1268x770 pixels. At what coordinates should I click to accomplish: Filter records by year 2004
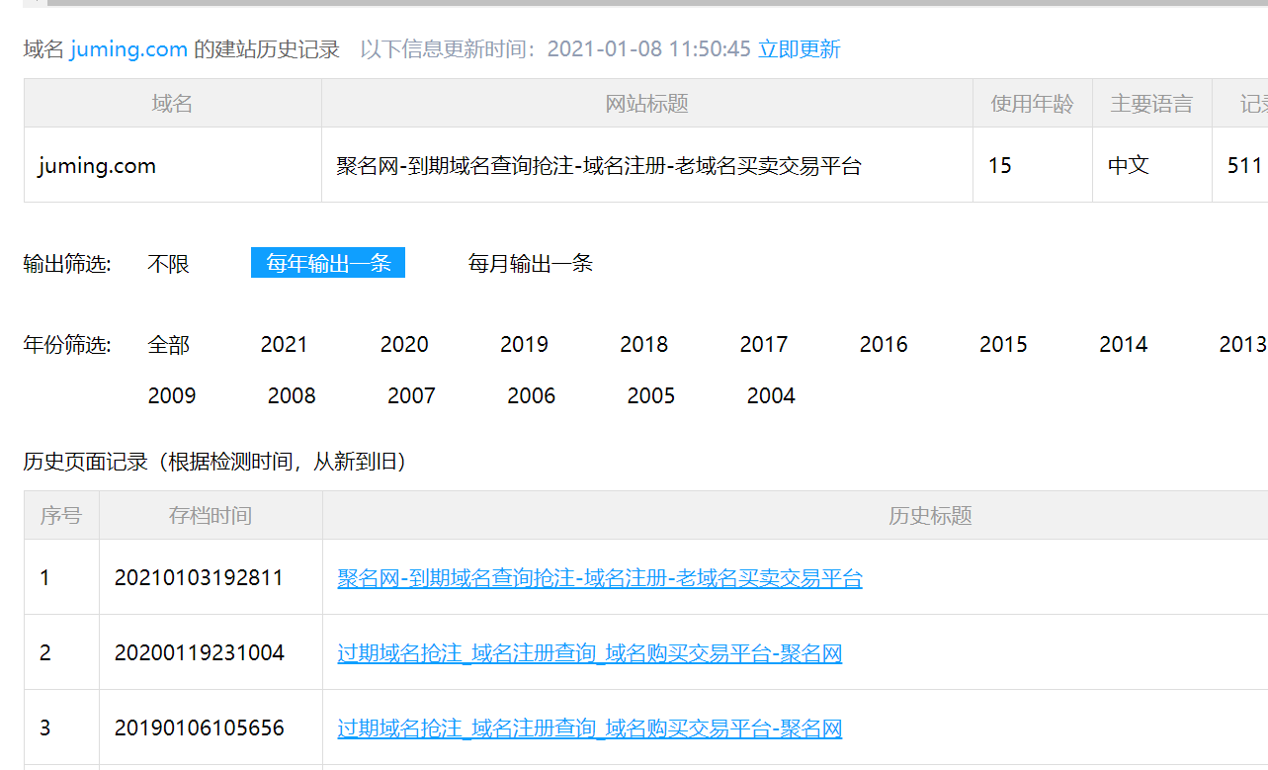coord(771,396)
